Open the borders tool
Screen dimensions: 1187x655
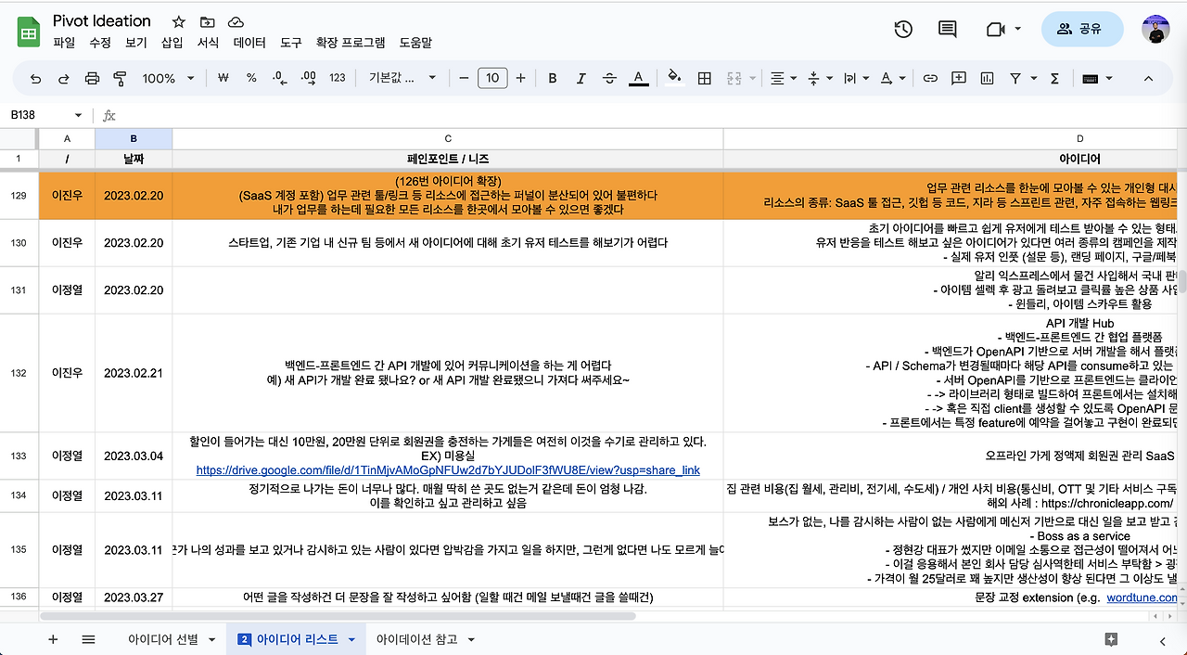[x=704, y=78]
